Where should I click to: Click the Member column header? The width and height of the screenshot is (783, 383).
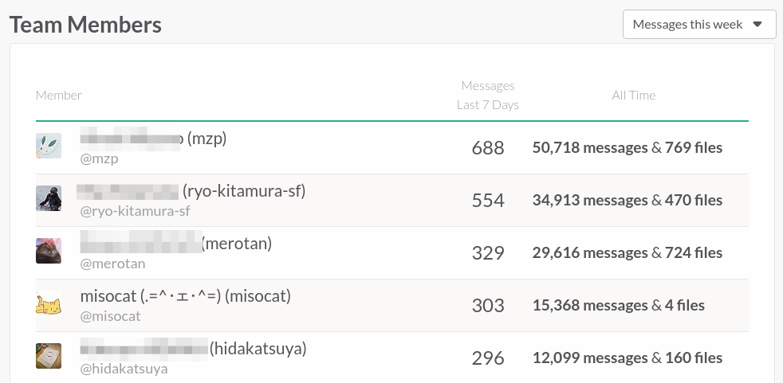coord(59,96)
